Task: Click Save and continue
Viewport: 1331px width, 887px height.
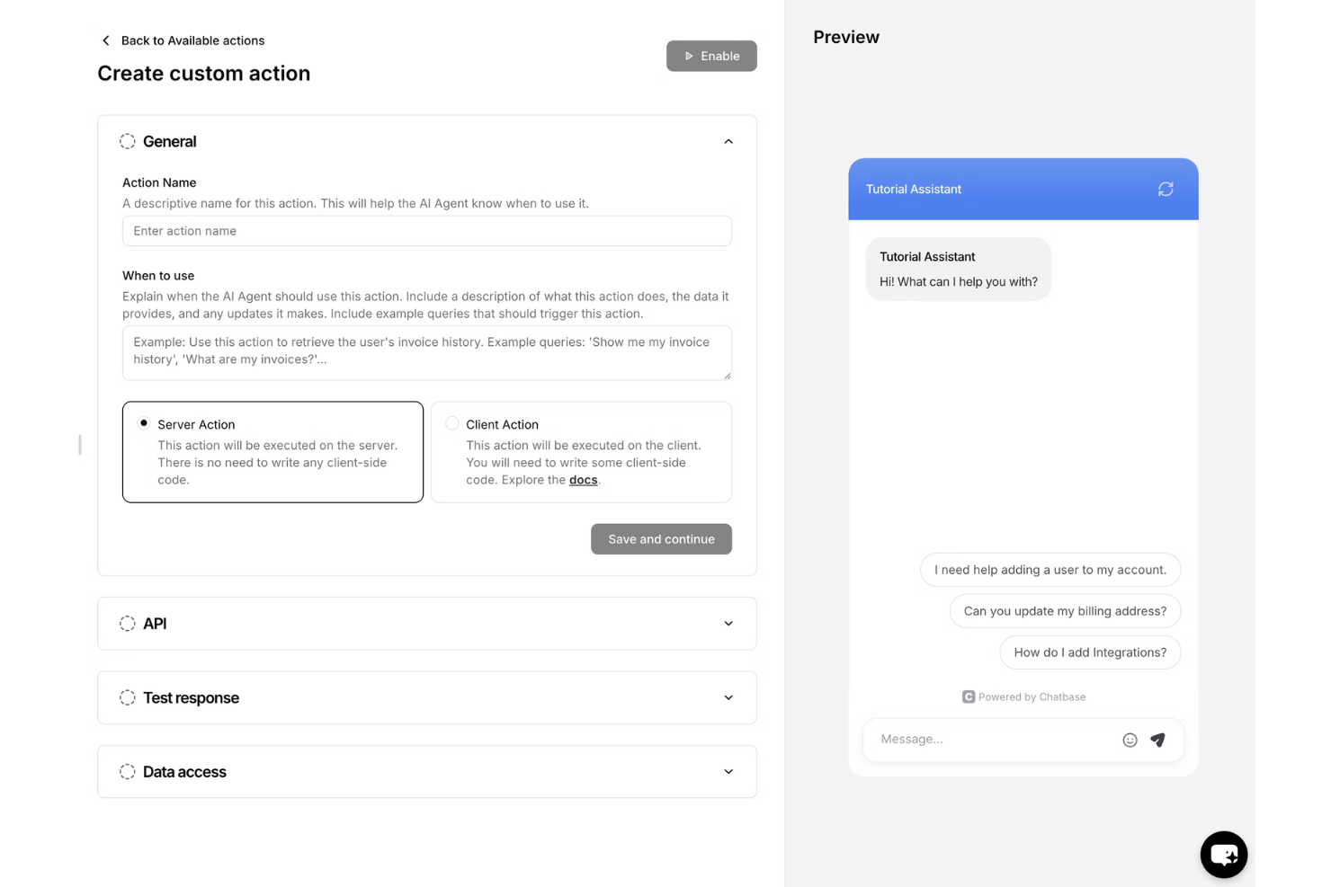Action: [661, 539]
